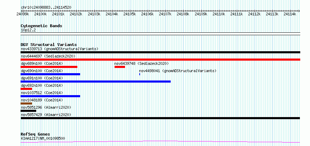Click the 24104k ruler tick label
310x146 pixels.
pyautogui.click(x=112, y=14)
